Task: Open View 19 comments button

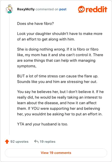Action: [x=56, y=153]
